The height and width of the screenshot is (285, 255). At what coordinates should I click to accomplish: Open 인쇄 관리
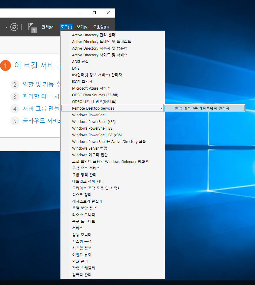[x=113, y=261]
